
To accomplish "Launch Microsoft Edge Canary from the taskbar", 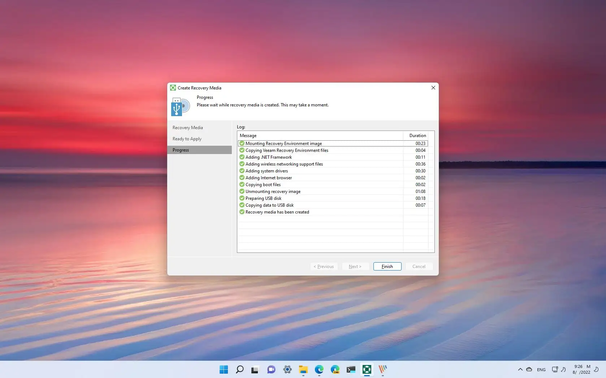I will (335, 369).
